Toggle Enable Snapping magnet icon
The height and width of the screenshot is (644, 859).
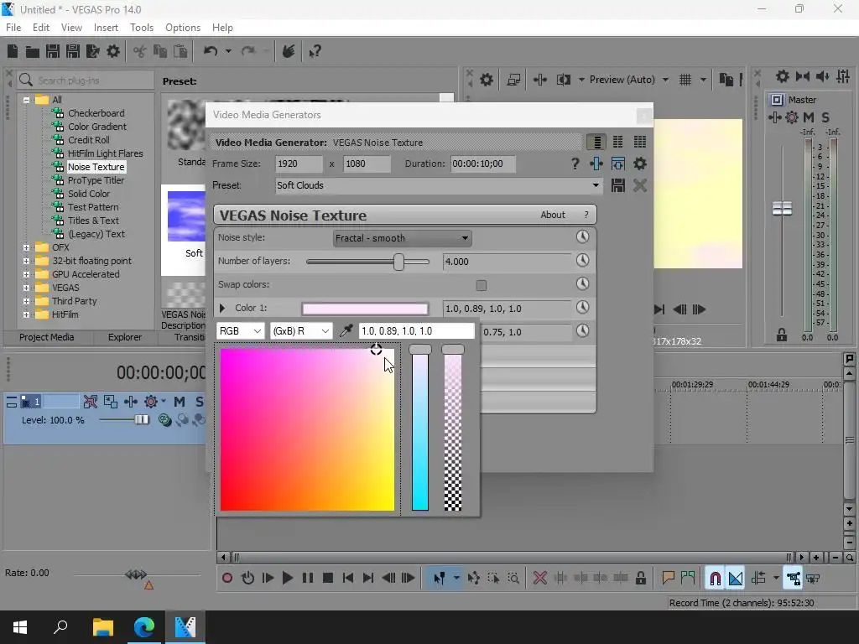(x=715, y=578)
